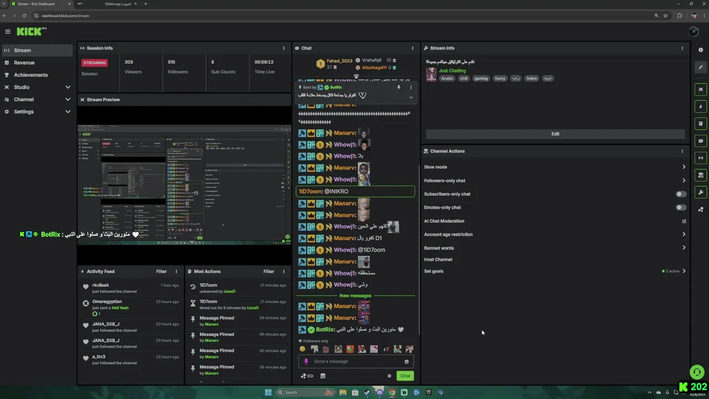
Task: Click the green headset help button
Action: [x=696, y=372]
